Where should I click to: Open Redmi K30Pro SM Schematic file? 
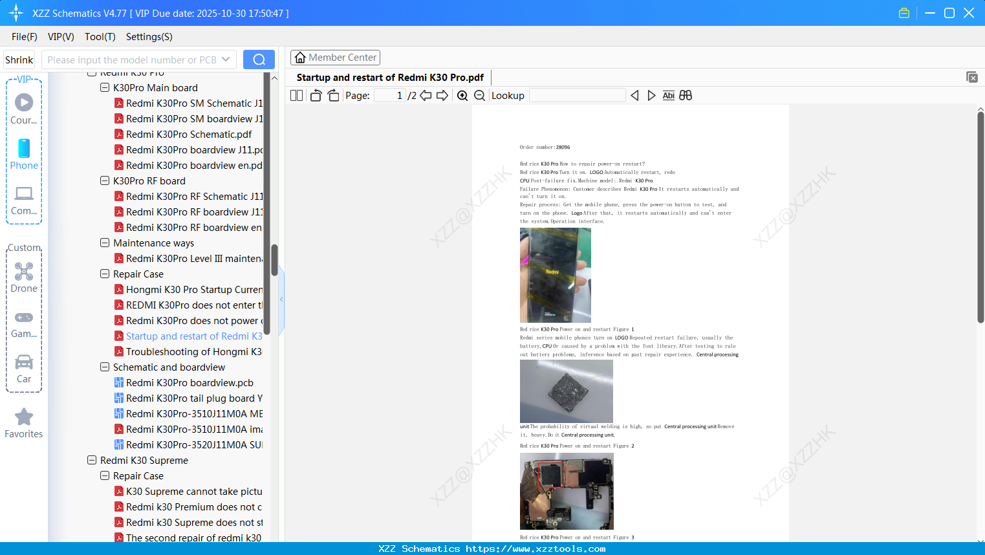[194, 103]
